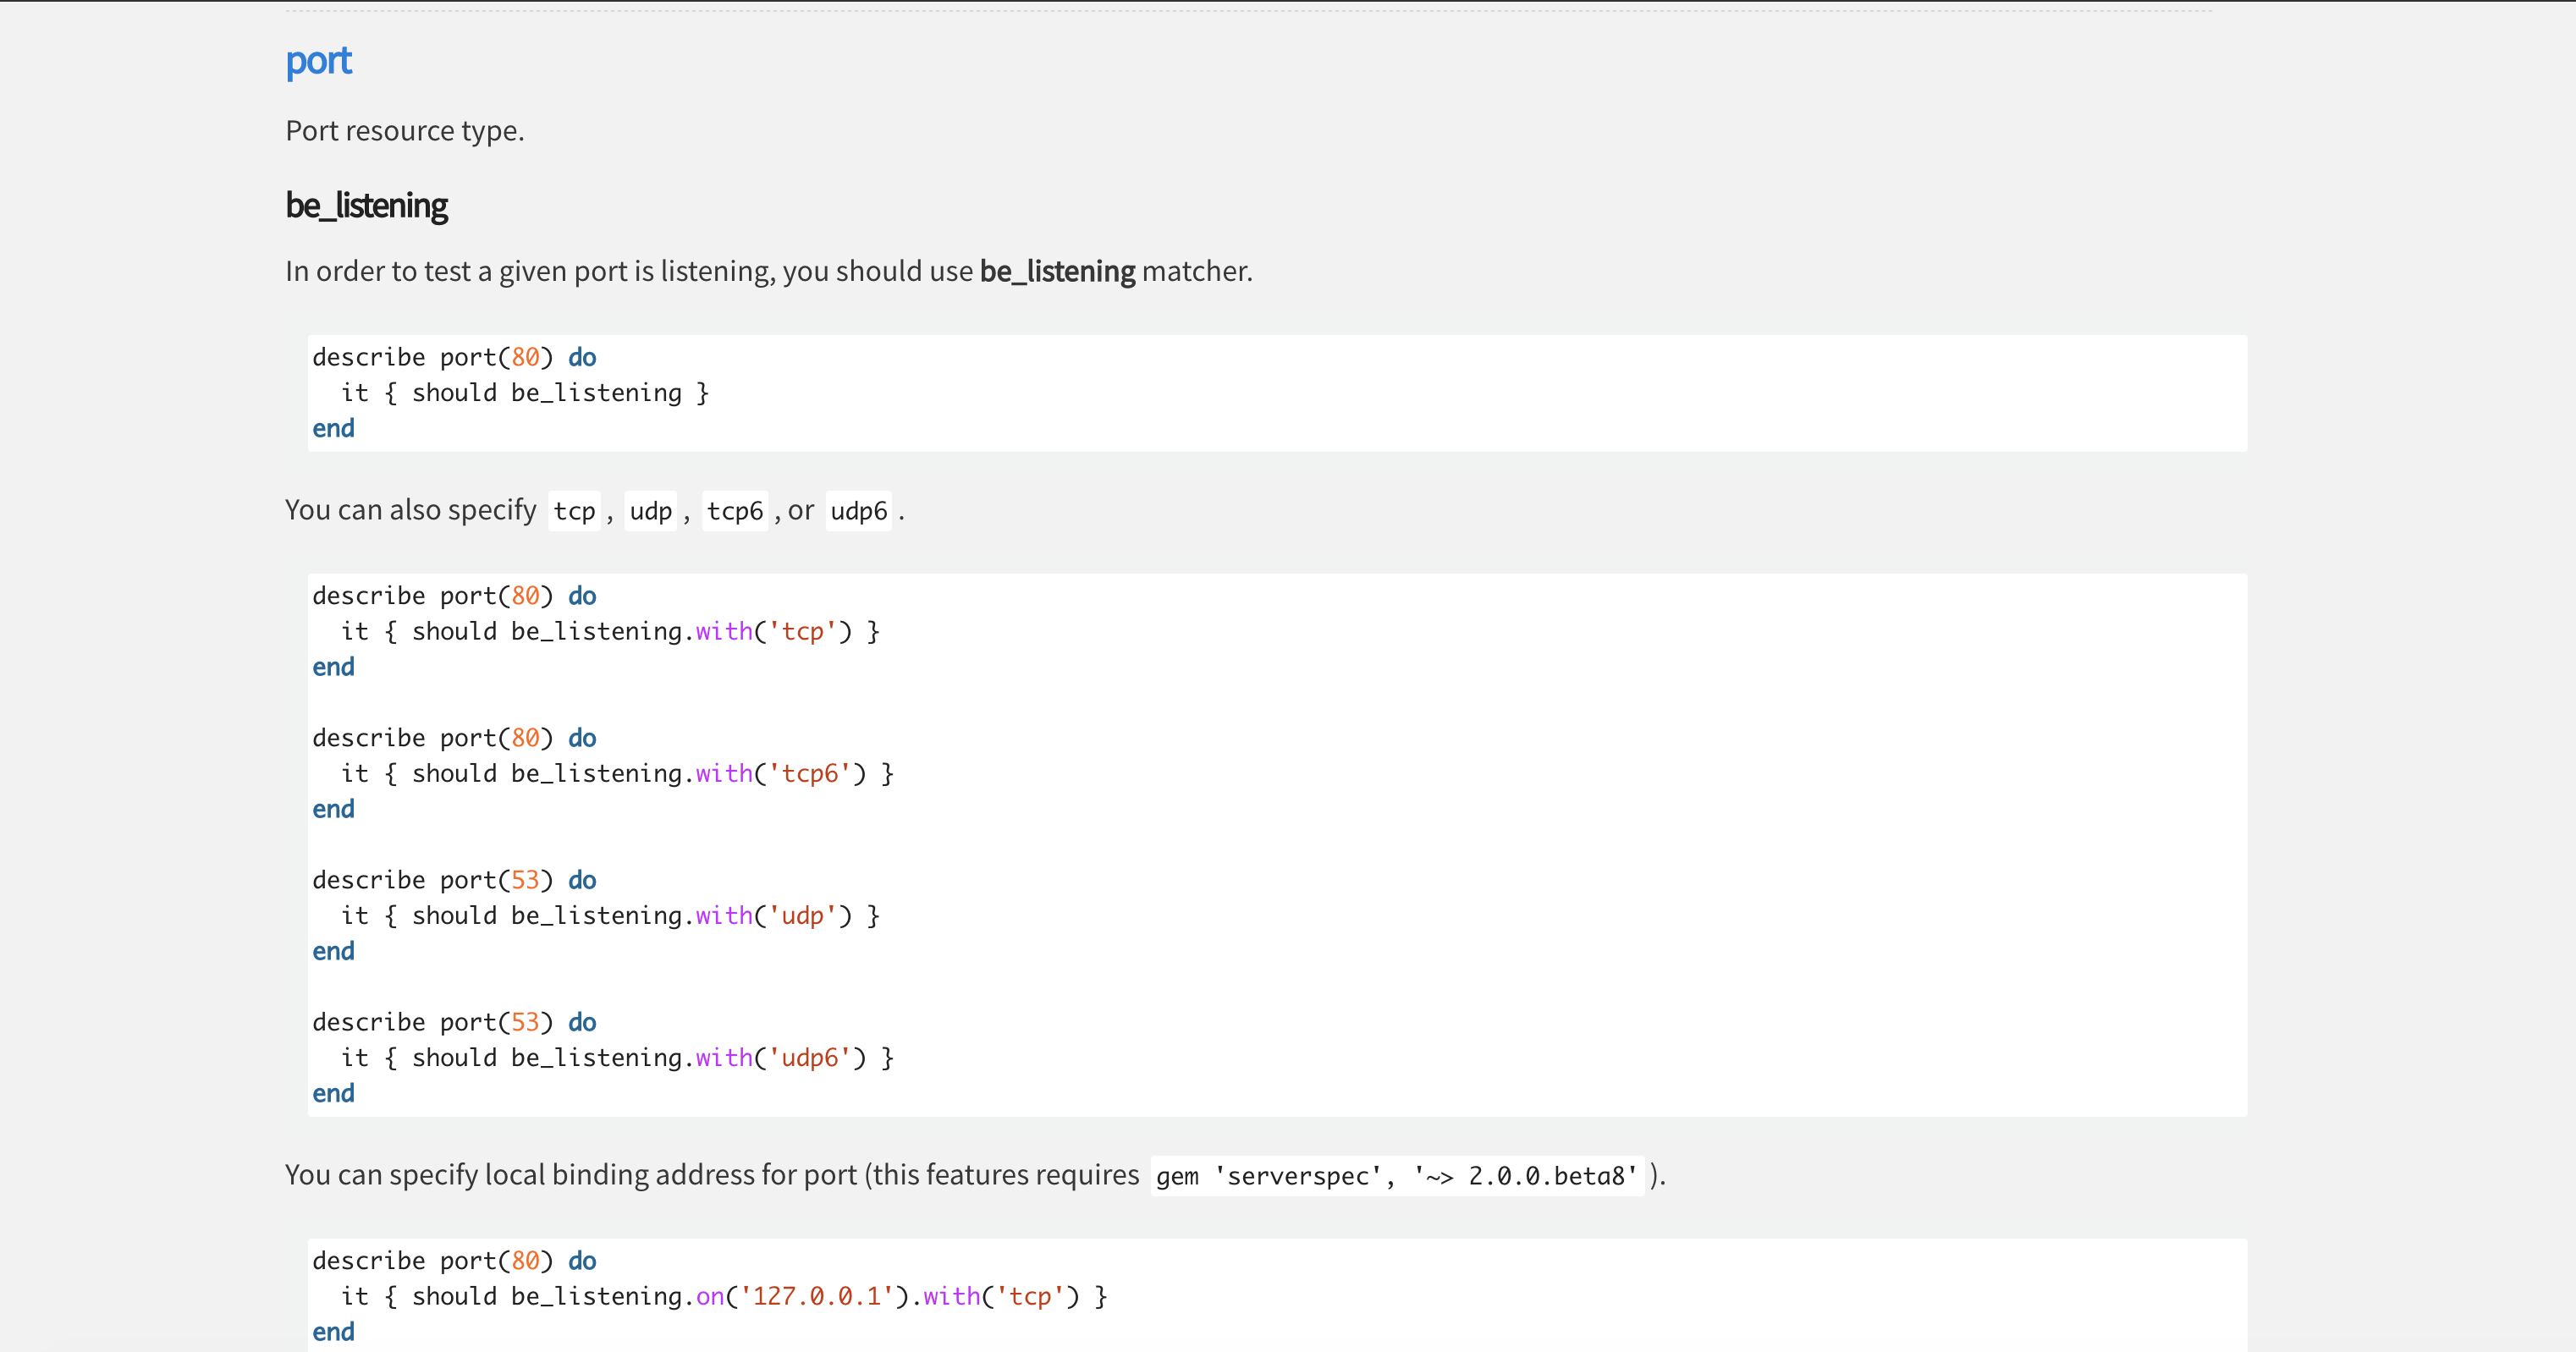Select the 'Port resource type.' description text
The height and width of the screenshot is (1352, 2576).
click(x=405, y=131)
